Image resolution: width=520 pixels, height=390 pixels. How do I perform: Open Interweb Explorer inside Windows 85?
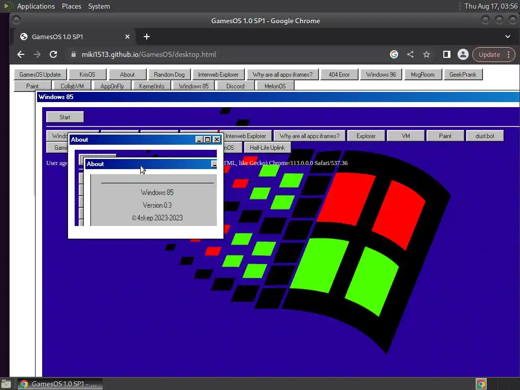pyautogui.click(x=246, y=136)
